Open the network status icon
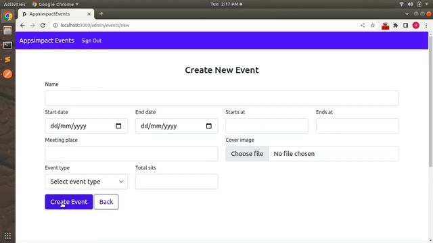 [401, 4]
